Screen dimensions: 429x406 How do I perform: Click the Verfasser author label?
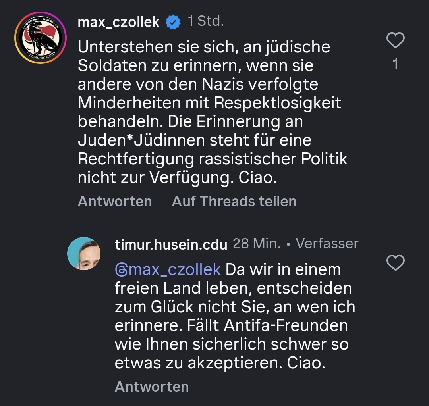[x=327, y=244]
